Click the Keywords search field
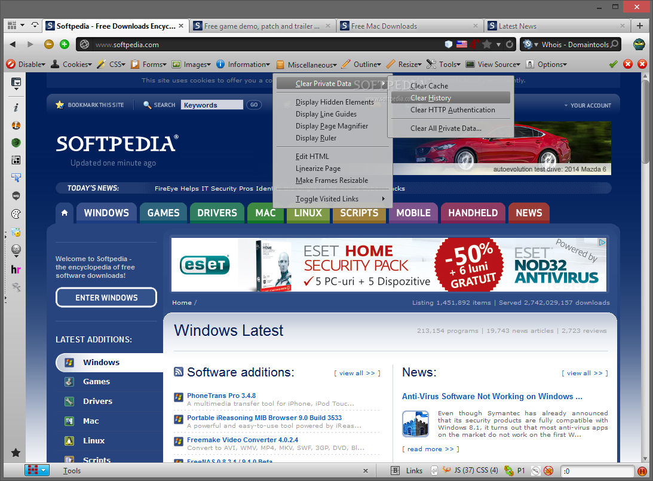The width and height of the screenshot is (653, 481). [x=212, y=105]
